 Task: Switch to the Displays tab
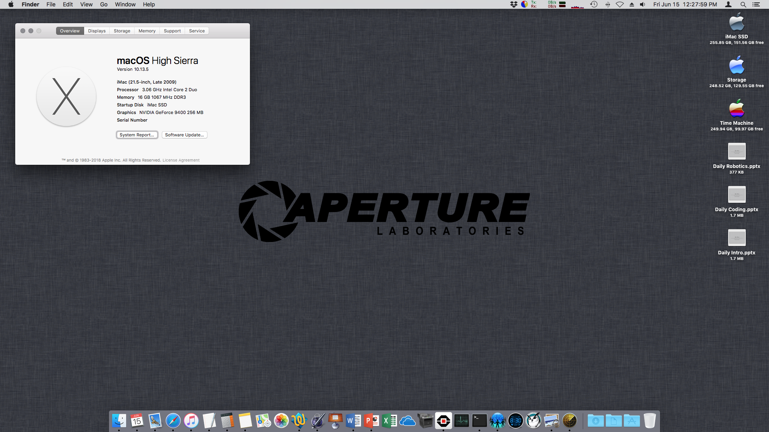pos(97,31)
